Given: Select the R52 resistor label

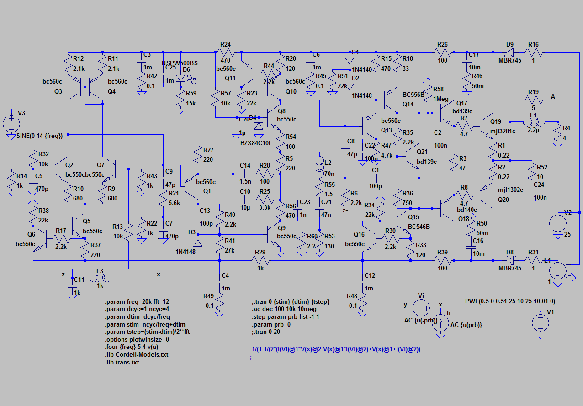Looking at the screenshot, I should pos(542,168).
